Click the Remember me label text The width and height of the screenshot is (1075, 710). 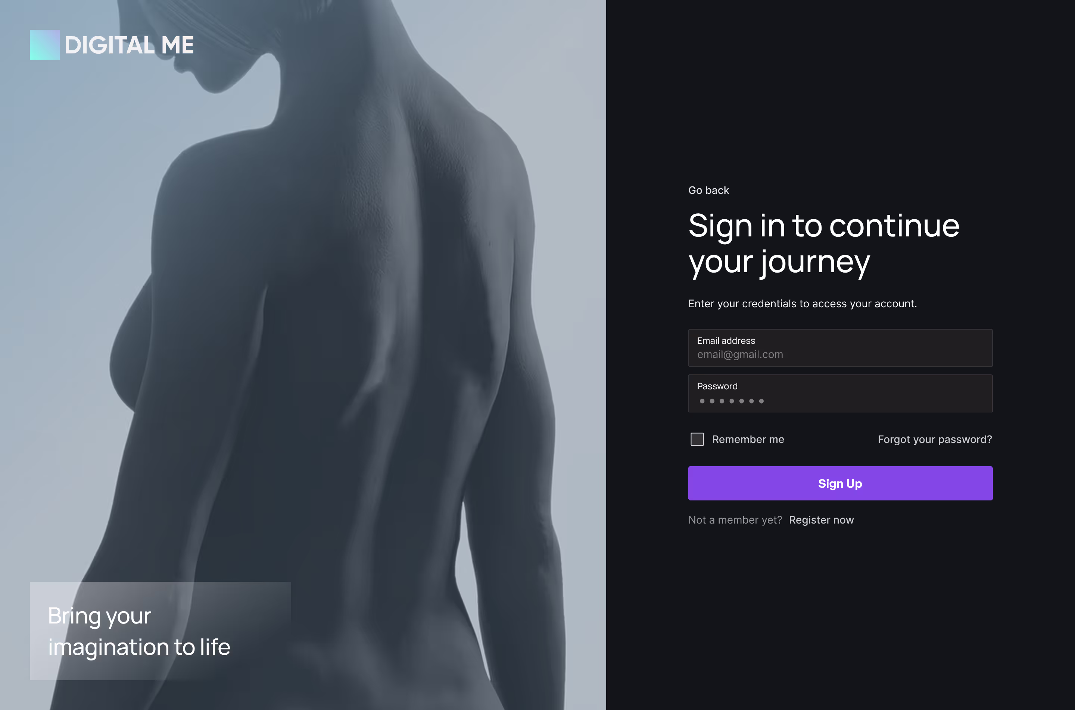click(748, 439)
